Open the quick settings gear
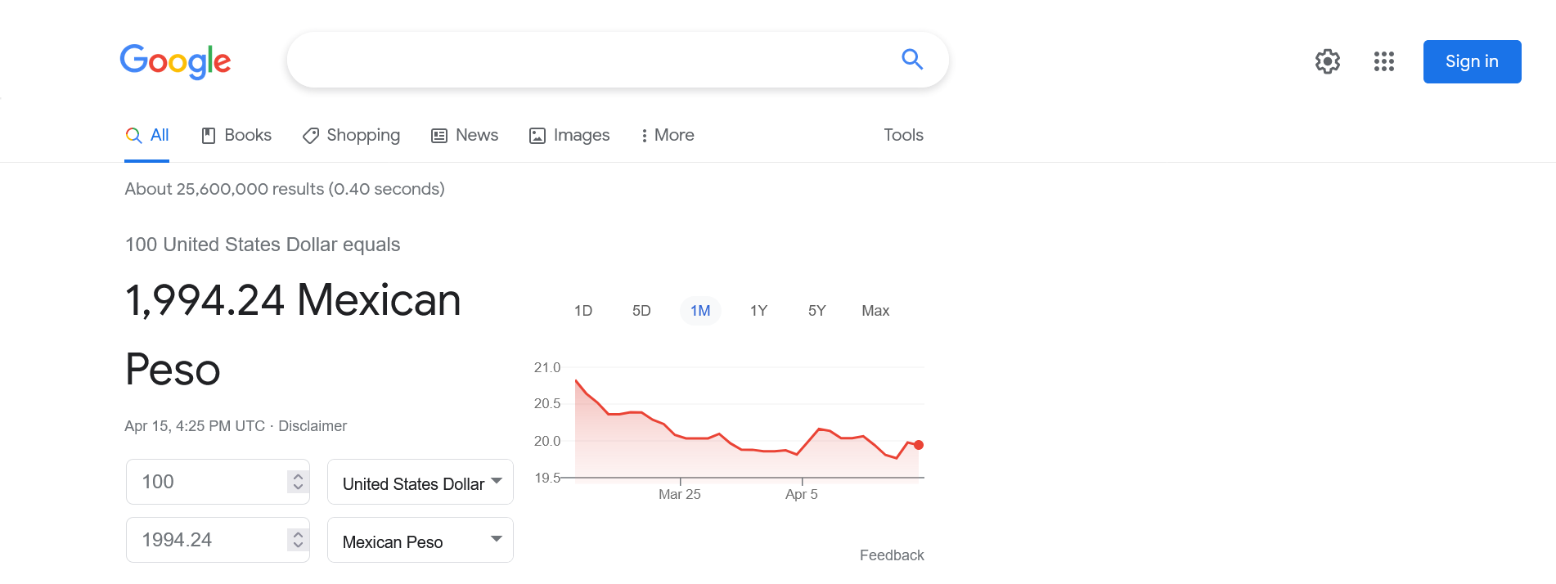The width and height of the screenshot is (1556, 584). tap(1327, 61)
